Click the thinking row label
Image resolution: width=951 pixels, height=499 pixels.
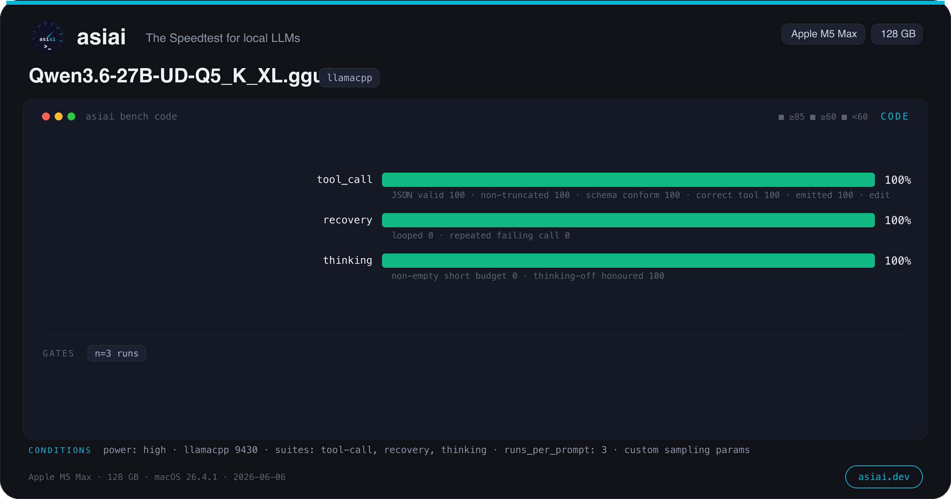(x=348, y=261)
